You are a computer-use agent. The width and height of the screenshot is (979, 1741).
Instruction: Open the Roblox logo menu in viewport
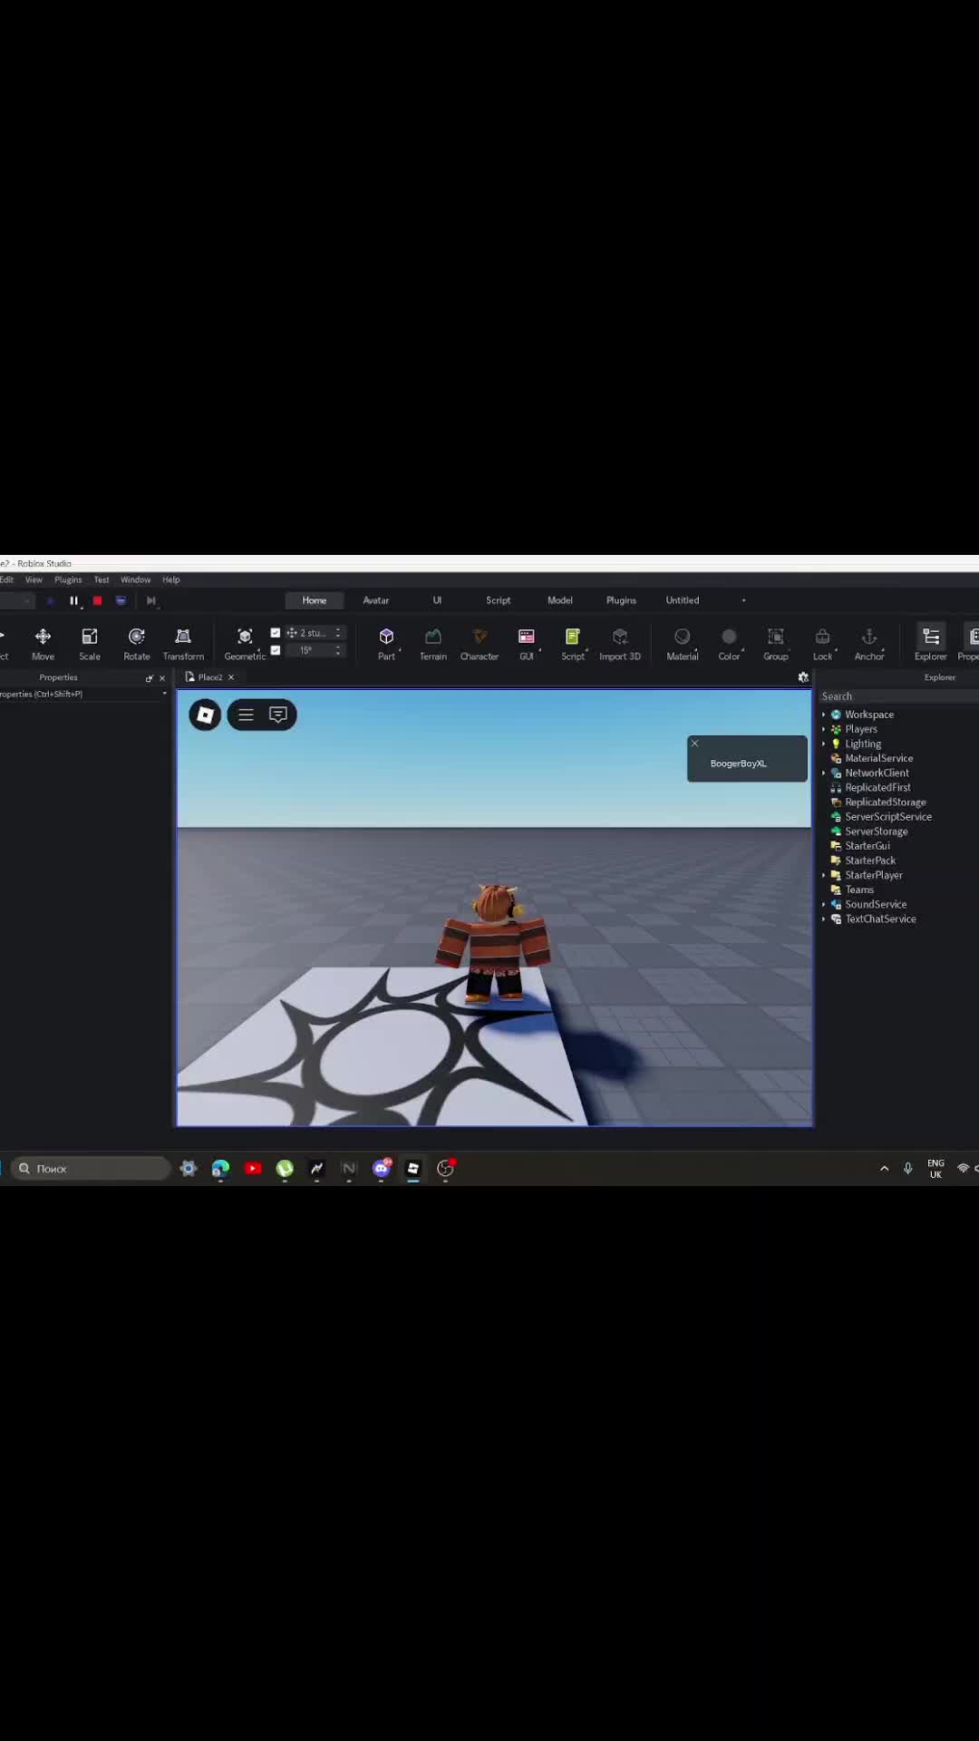[x=205, y=715]
